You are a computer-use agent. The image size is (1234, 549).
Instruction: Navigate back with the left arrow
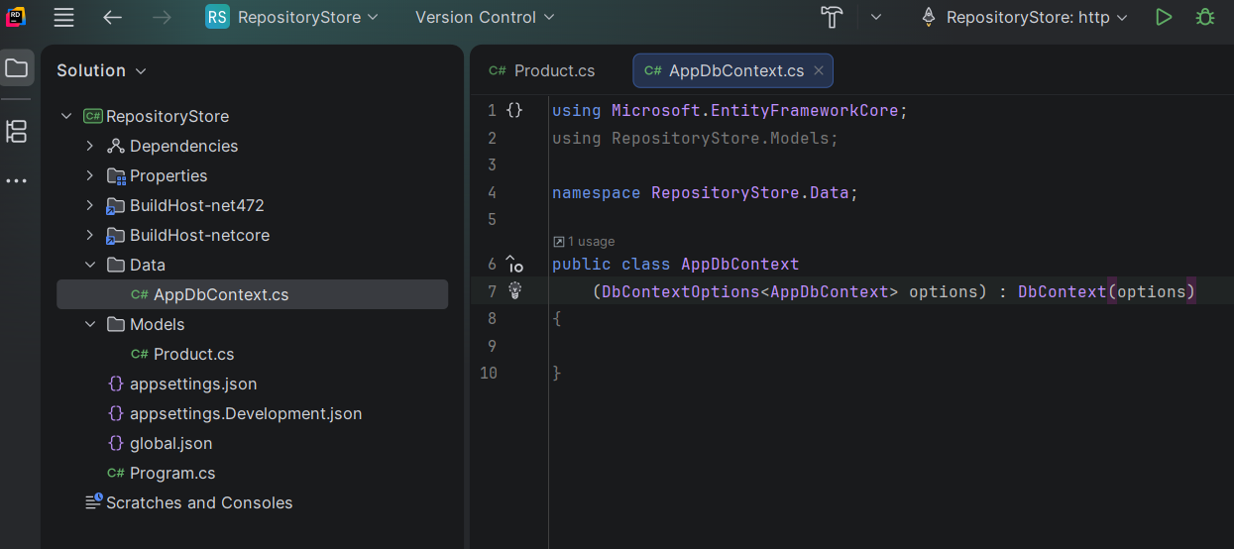click(113, 17)
